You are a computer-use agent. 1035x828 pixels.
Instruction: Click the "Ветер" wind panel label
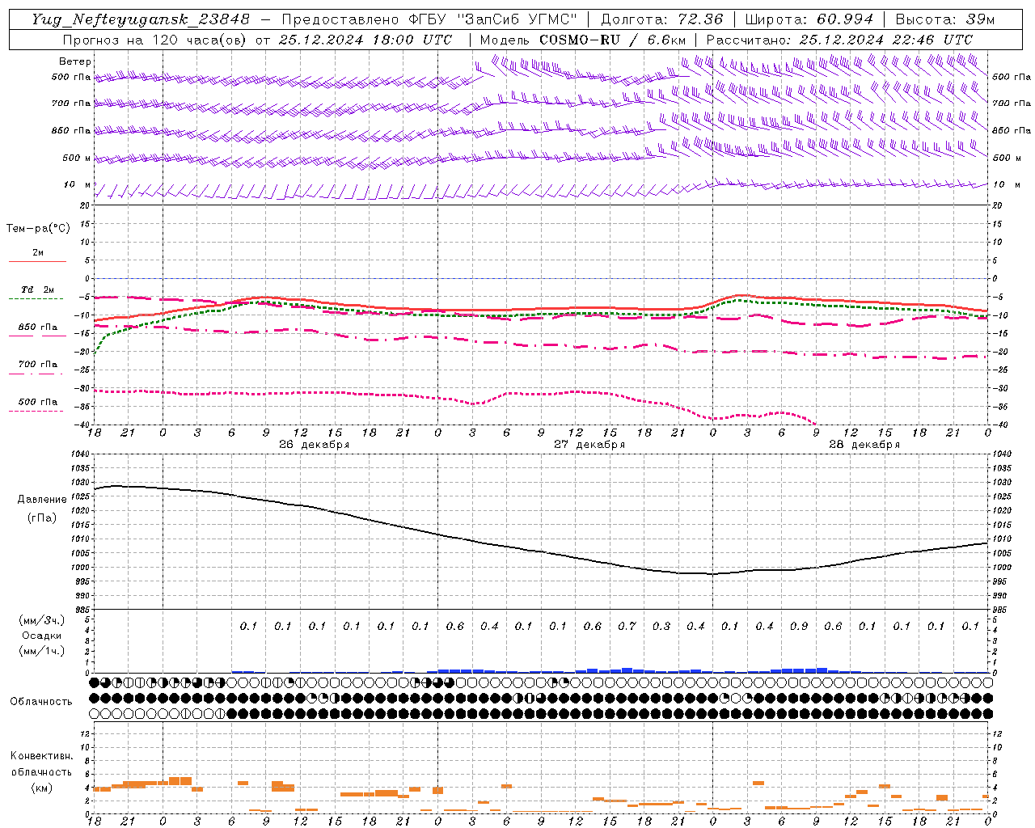75,61
